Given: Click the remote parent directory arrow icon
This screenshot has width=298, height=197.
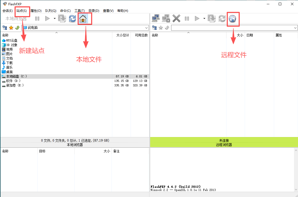Looking at the screenshot, I should (167, 28).
